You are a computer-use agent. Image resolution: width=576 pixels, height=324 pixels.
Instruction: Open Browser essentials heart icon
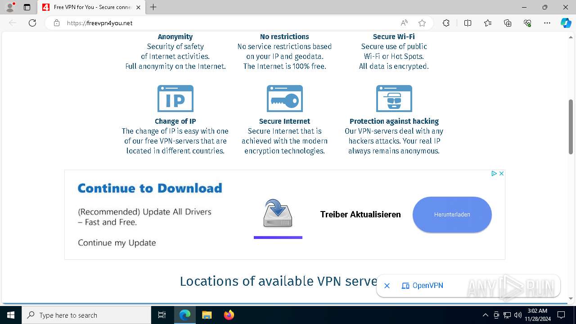(x=527, y=23)
